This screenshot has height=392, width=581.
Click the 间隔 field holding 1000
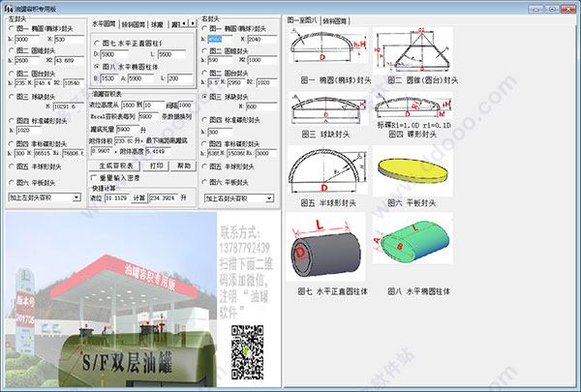[x=186, y=106]
